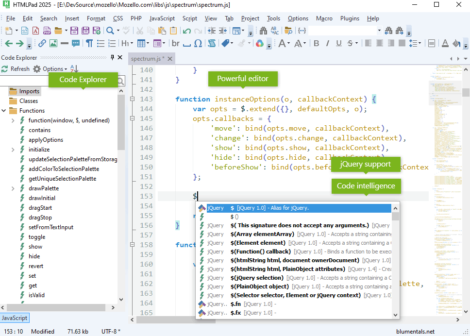Select the spectrum.js tab
470x336 pixels.
pyautogui.click(x=146, y=58)
